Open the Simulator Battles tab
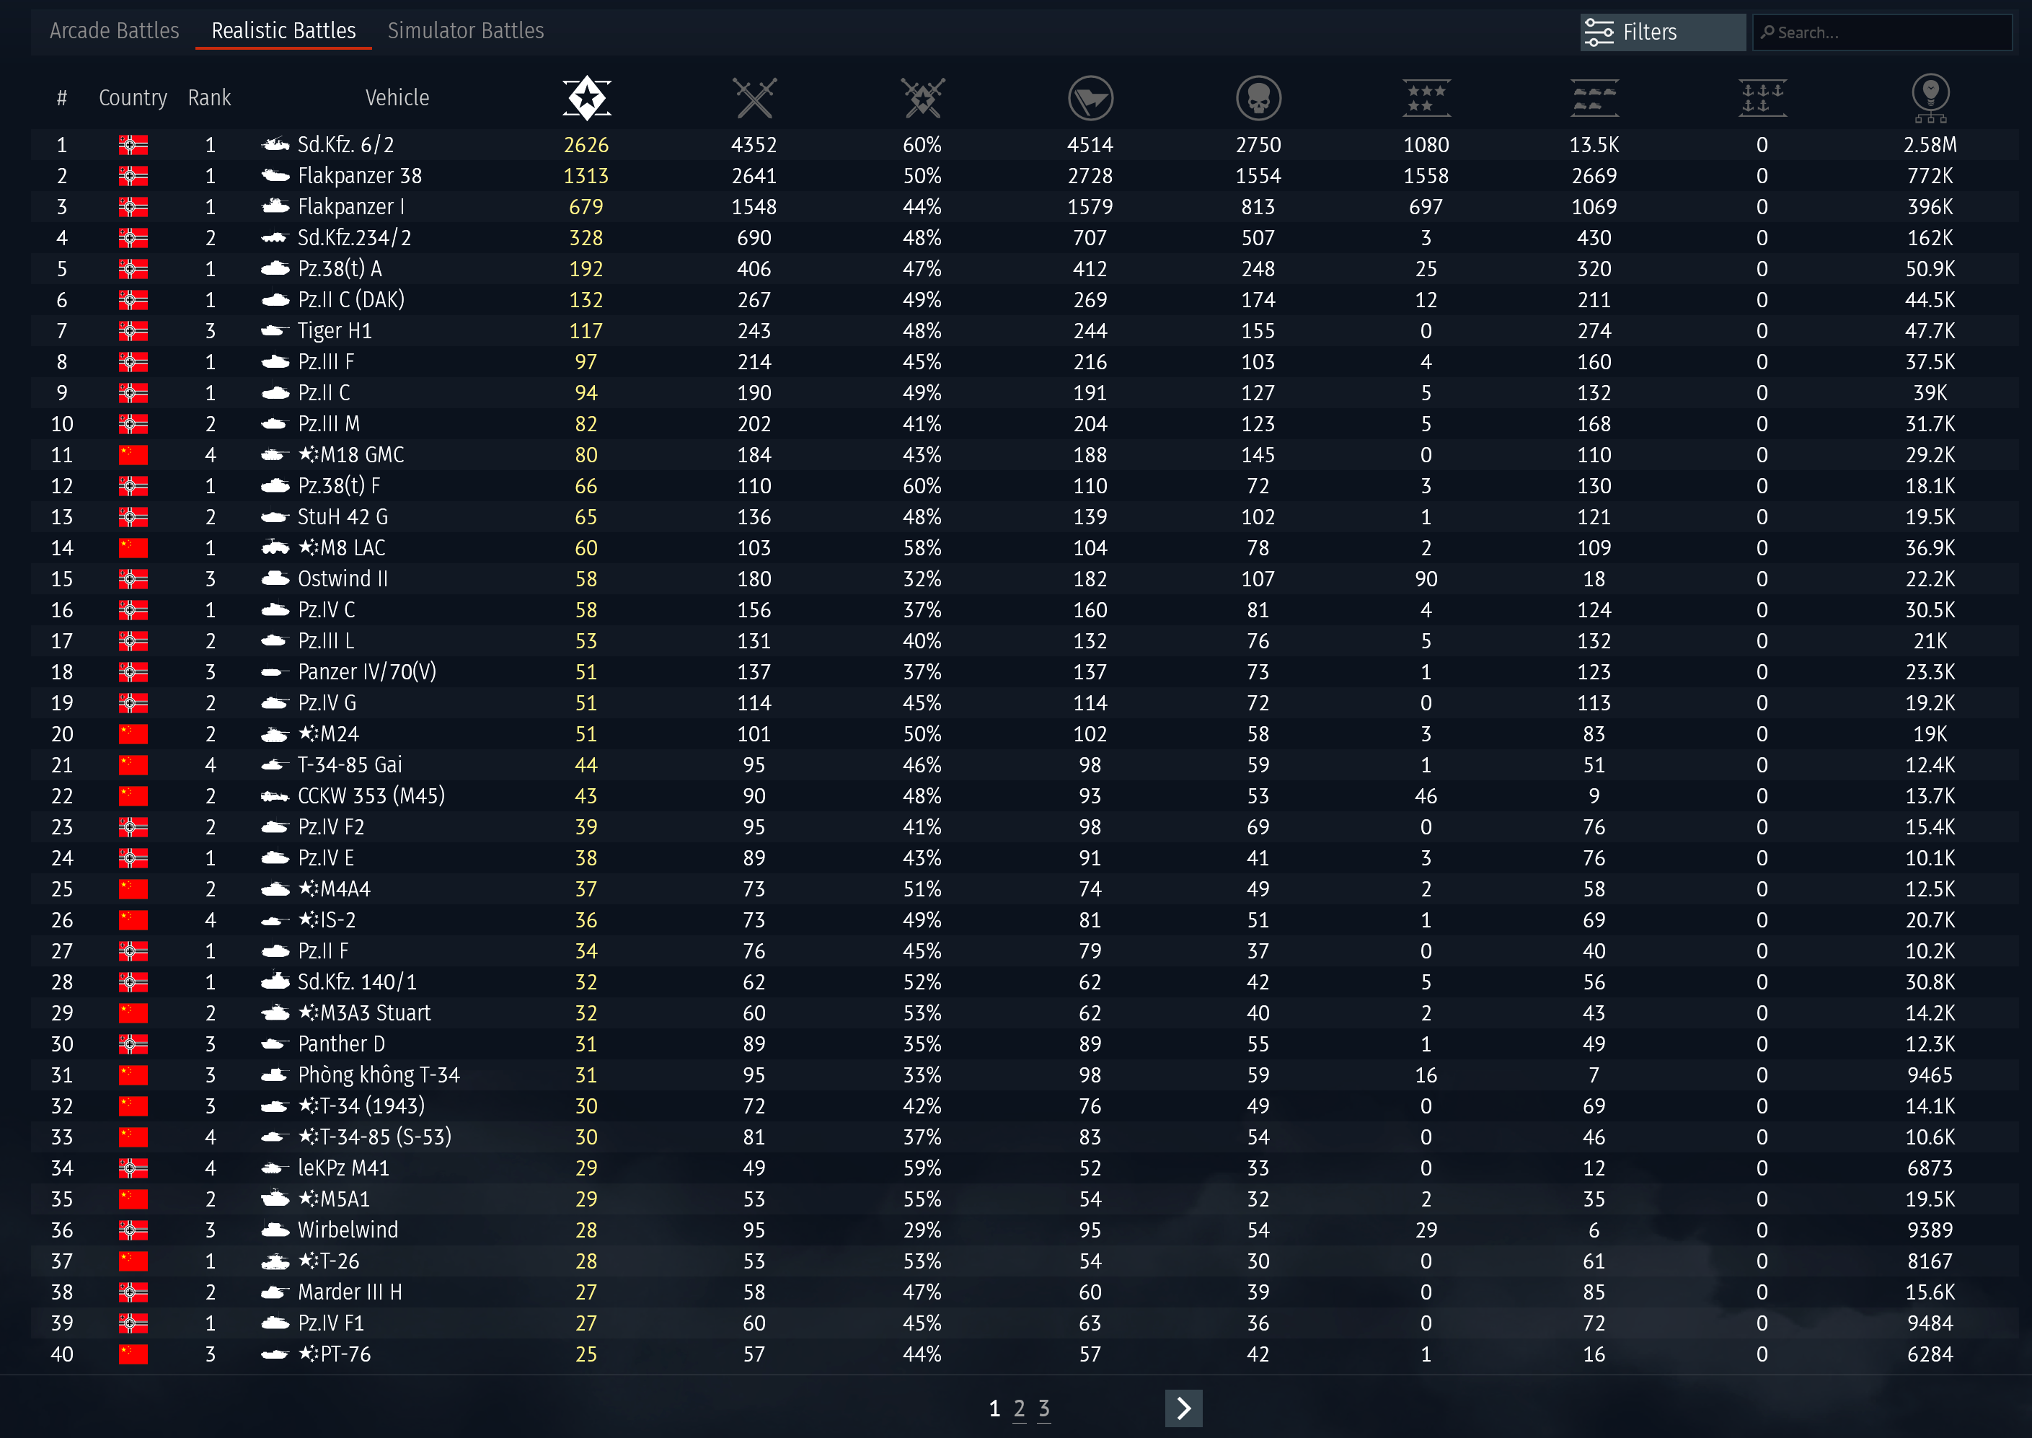Screen dimensions: 2032x1438 (x=466, y=31)
